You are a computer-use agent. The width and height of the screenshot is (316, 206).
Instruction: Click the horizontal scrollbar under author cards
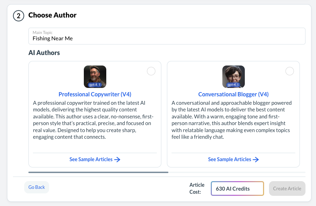point(98,172)
